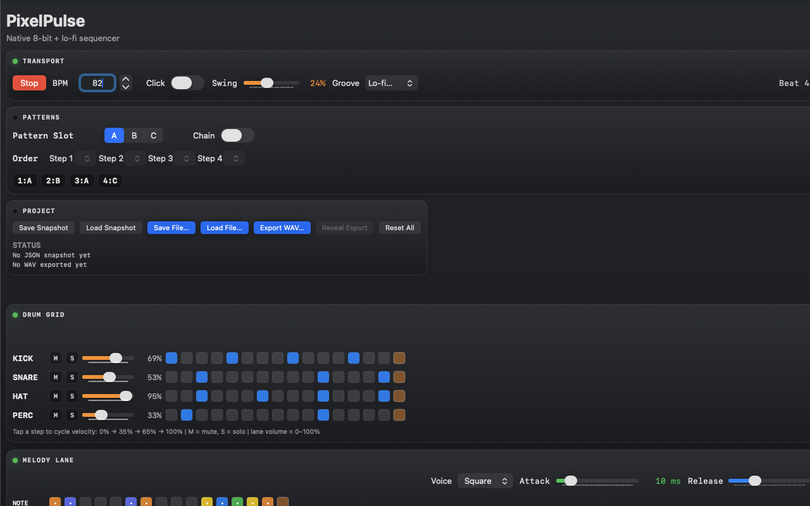Click Export WAV button
This screenshot has height=506, width=810.
(x=282, y=228)
